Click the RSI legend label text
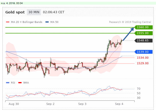156x112 pixels. click(x=13, y=83)
